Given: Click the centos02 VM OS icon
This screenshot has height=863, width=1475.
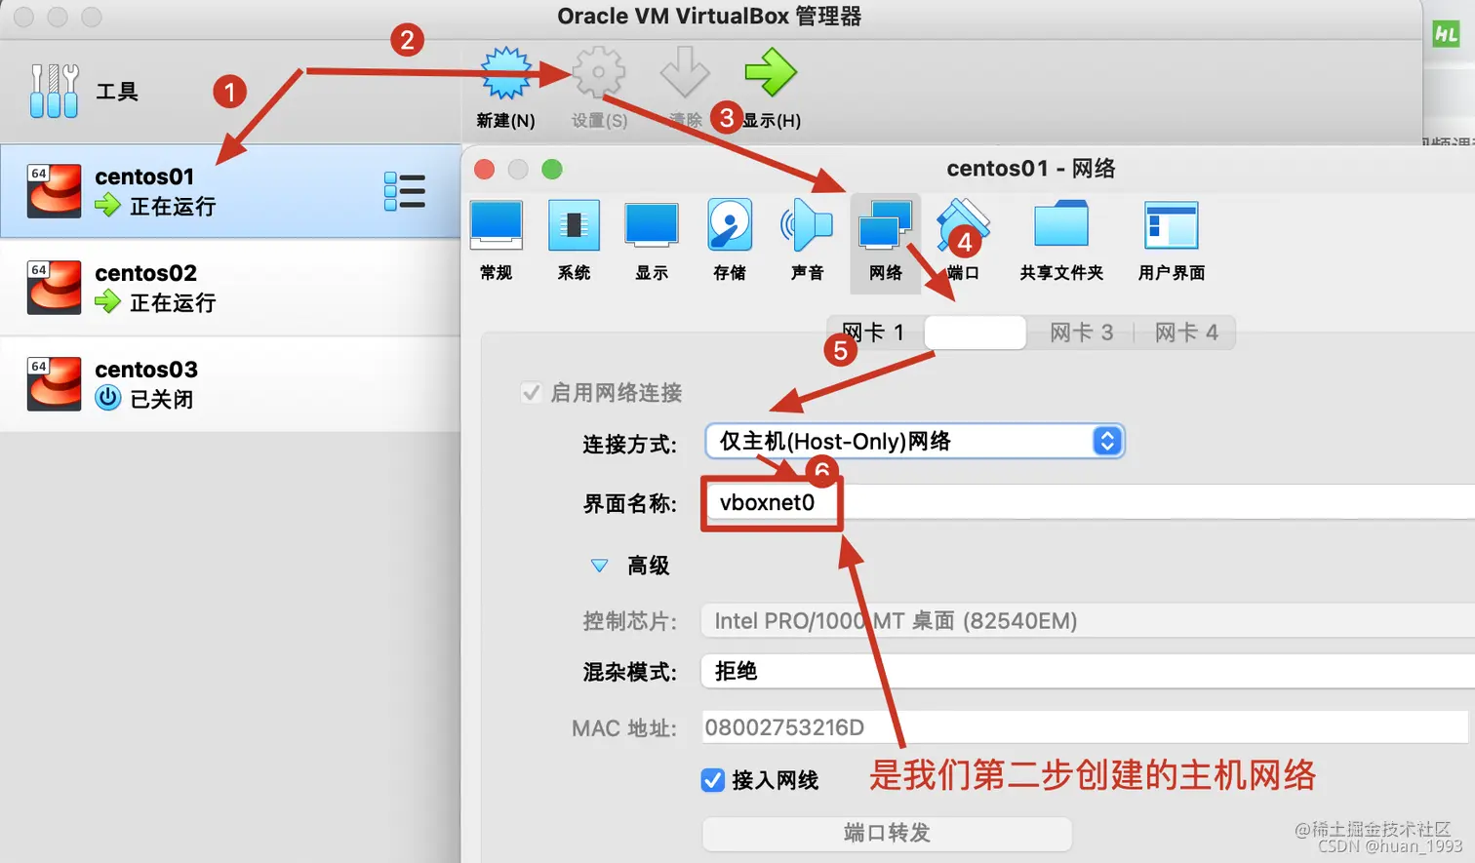Looking at the screenshot, I should 54,288.
